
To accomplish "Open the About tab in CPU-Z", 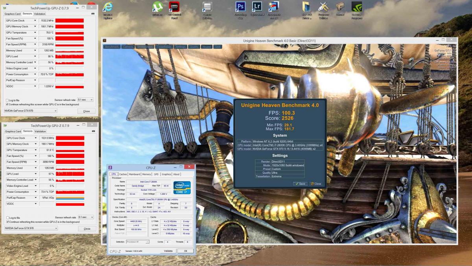I will pos(177,174).
